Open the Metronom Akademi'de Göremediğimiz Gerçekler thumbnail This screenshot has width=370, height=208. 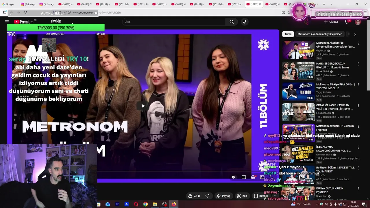pyautogui.click(x=298, y=50)
